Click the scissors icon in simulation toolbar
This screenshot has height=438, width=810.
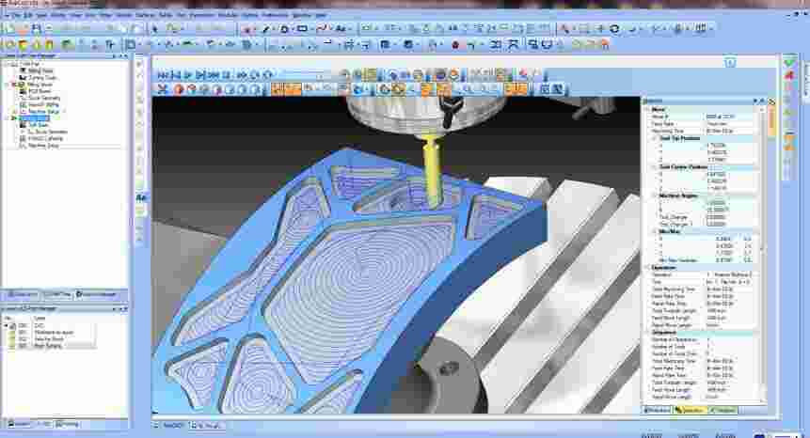click(x=162, y=89)
